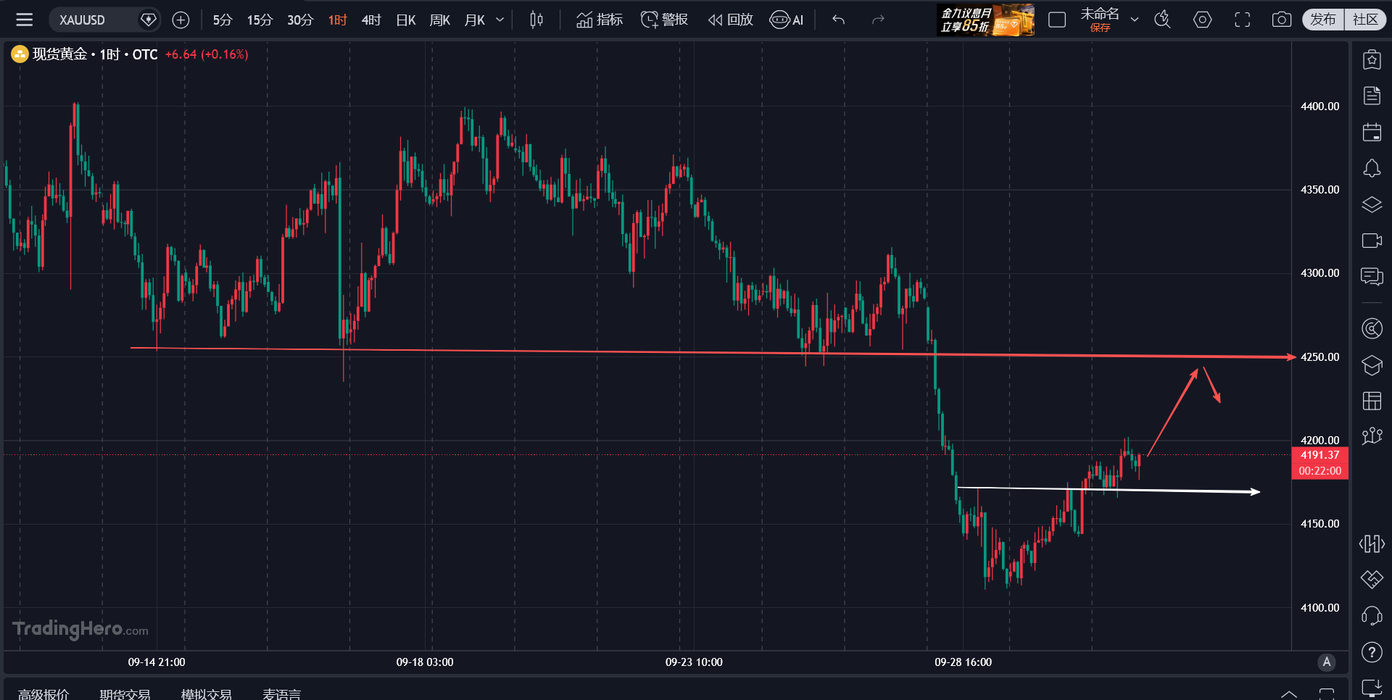Switch to the 15分 timeframe
The width and height of the screenshot is (1392, 700).
tap(260, 20)
